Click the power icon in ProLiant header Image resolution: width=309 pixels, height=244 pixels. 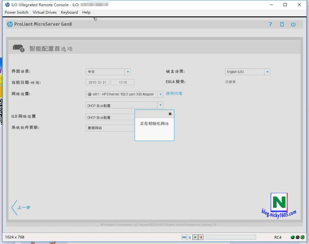(293, 24)
